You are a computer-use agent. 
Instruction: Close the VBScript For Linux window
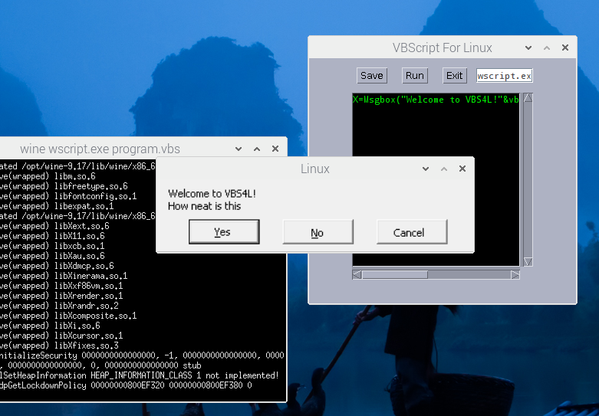tap(565, 47)
